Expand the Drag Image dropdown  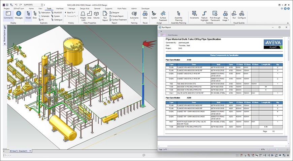228,20
